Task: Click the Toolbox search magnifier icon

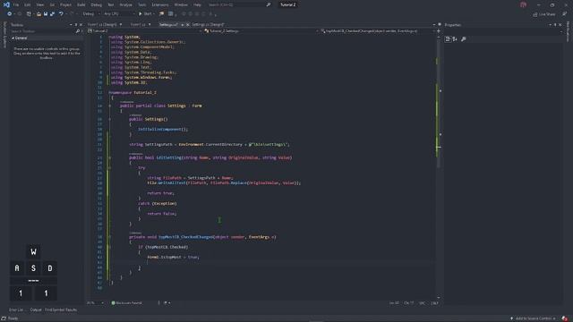Action: point(78,31)
